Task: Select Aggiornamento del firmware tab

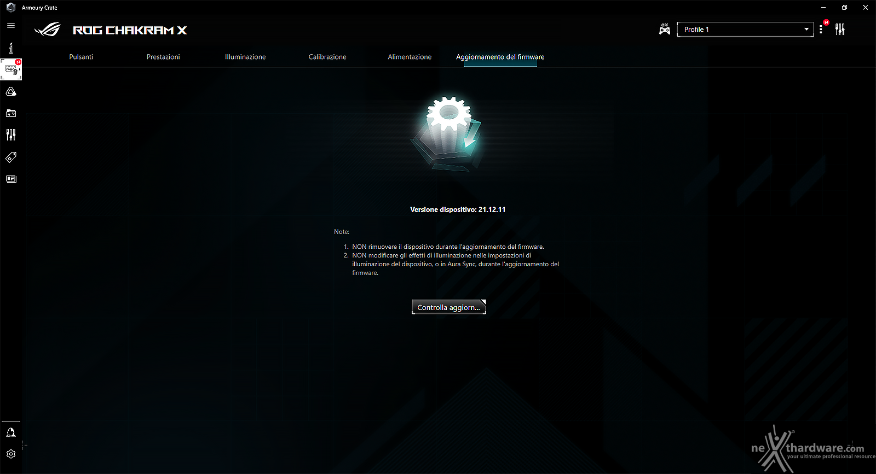Action: pos(500,57)
